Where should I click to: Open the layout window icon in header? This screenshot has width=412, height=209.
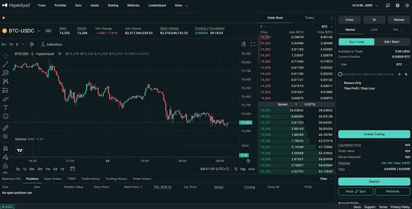388,5
